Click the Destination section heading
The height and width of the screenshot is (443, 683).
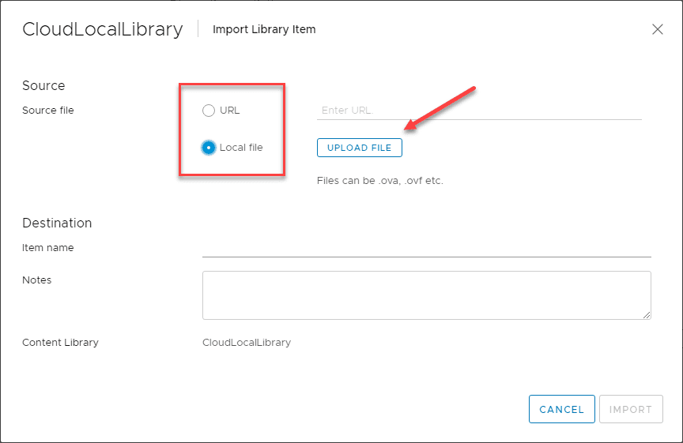(57, 223)
